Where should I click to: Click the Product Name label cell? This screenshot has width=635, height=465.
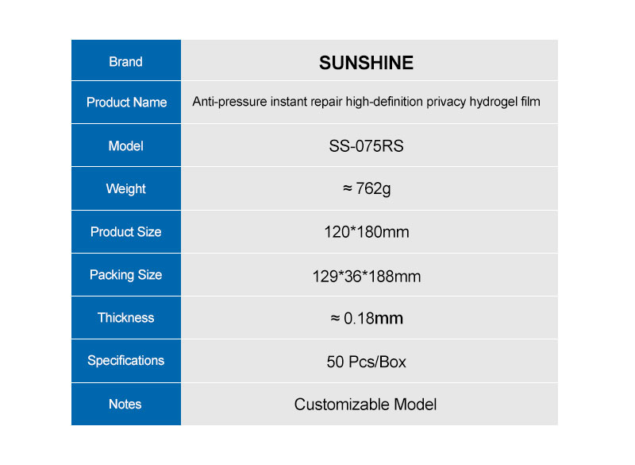pos(126,102)
